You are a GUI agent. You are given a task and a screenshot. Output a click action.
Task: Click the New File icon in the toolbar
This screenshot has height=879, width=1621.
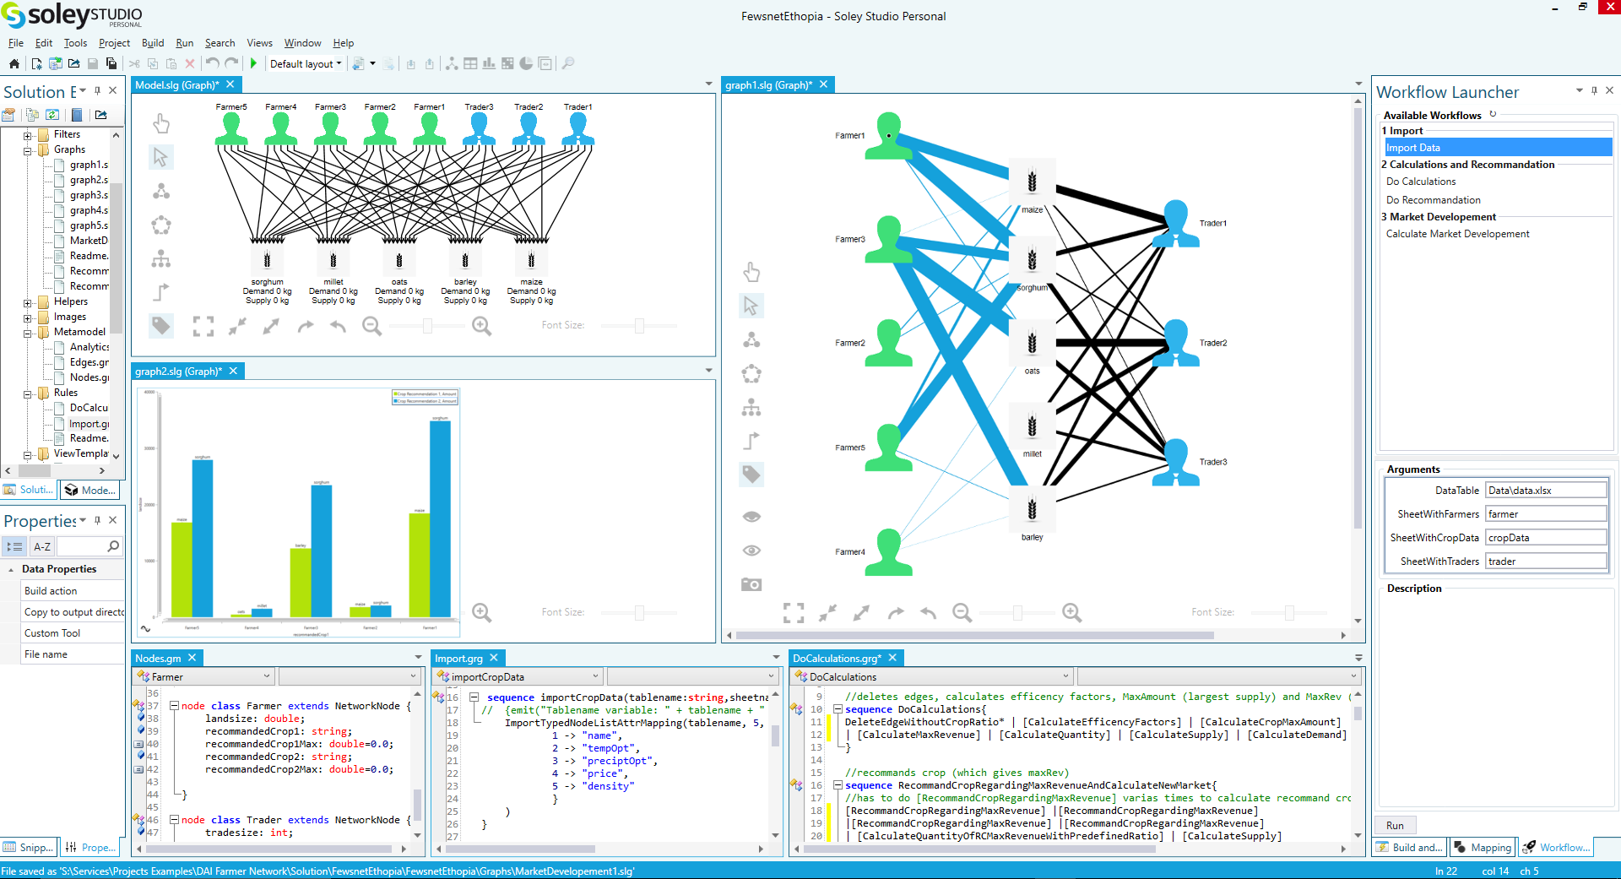pos(36,63)
